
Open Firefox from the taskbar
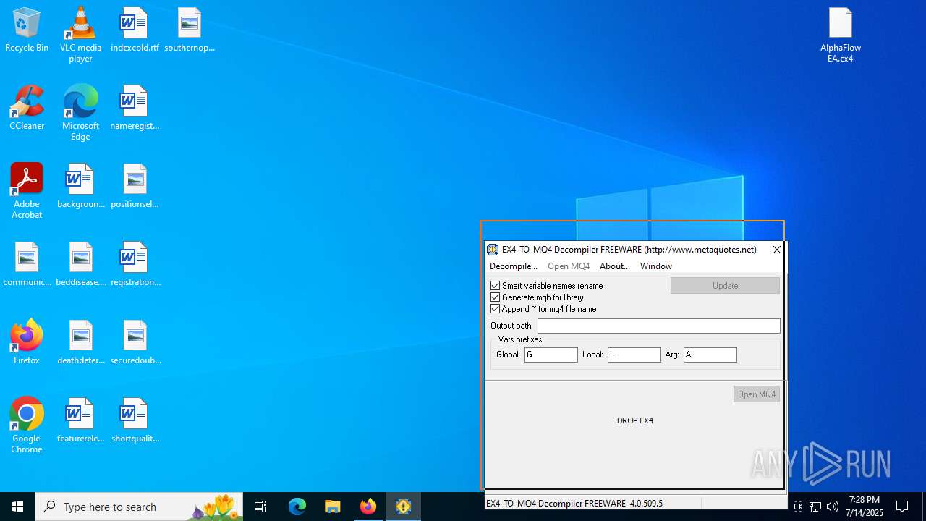click(368, 507)
